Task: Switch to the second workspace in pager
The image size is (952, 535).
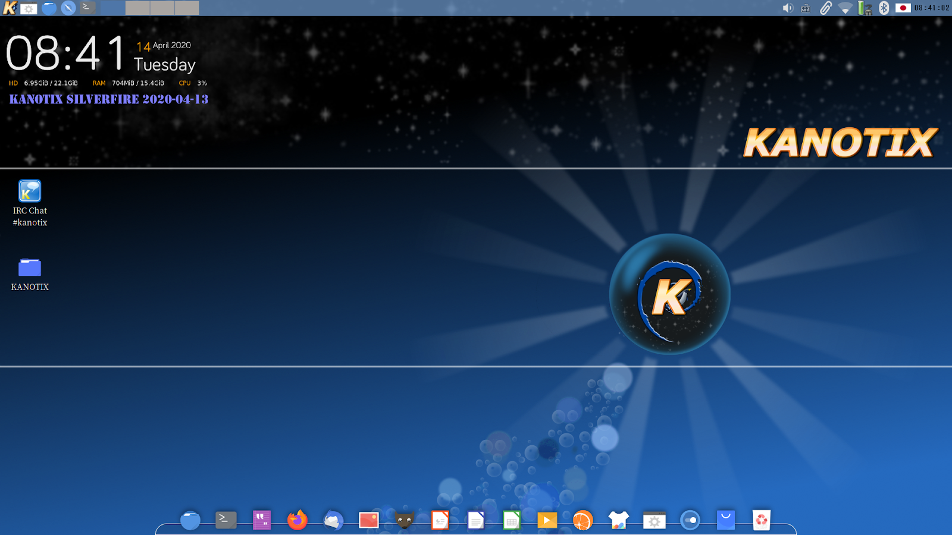Action: [x=137, y=8]
